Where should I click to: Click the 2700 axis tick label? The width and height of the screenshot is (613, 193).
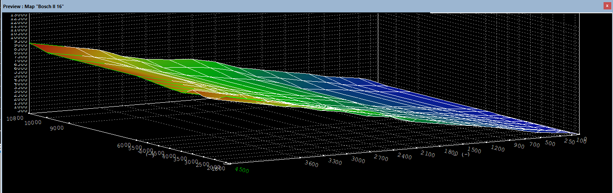click(380, 158)
